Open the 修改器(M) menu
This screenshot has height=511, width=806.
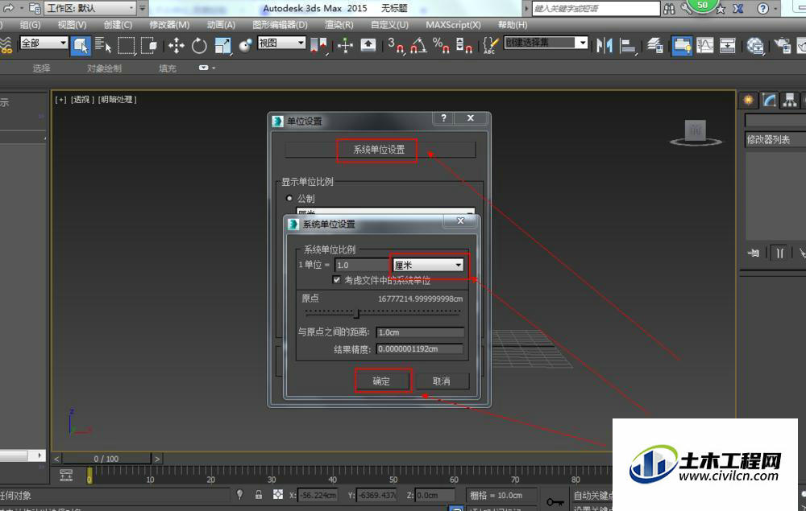pos(169,25)
